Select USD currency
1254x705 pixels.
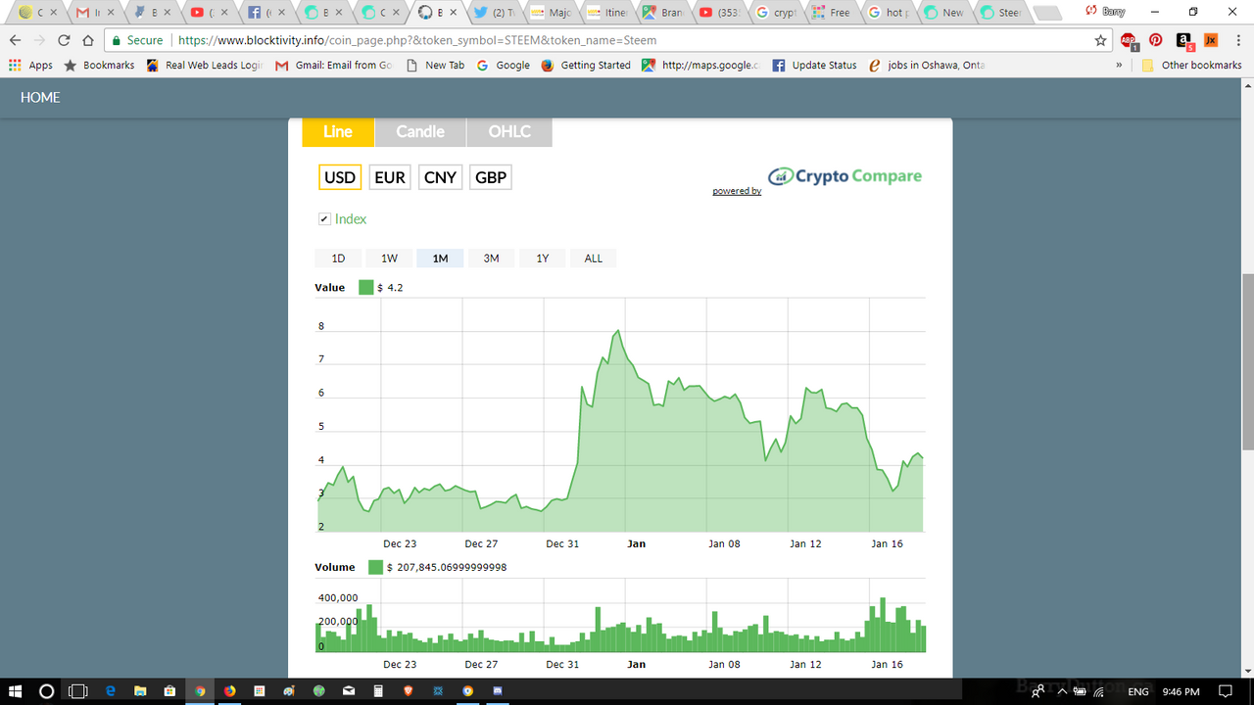tap(340, 177)
